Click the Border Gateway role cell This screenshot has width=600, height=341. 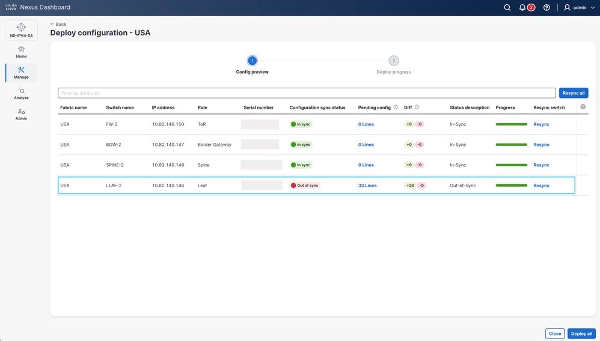click(214, 145)
